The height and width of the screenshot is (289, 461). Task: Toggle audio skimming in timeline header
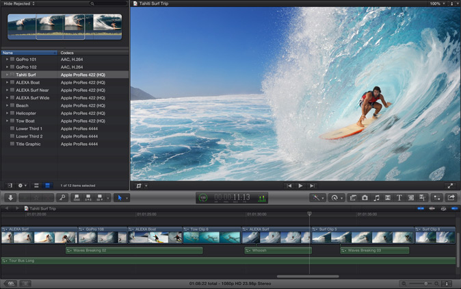[432, 208]
